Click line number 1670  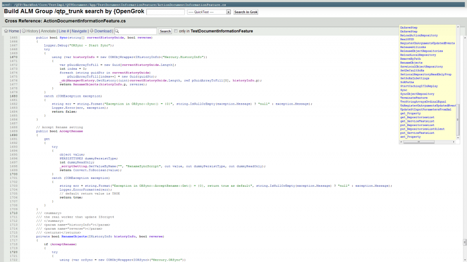point(13,57)
